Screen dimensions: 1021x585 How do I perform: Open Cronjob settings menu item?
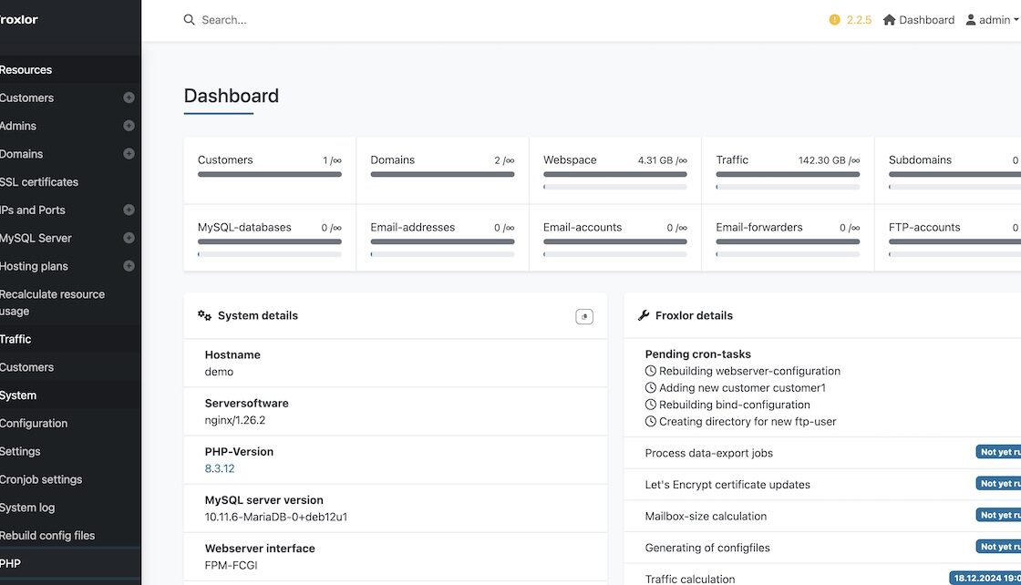click(41, 479)
